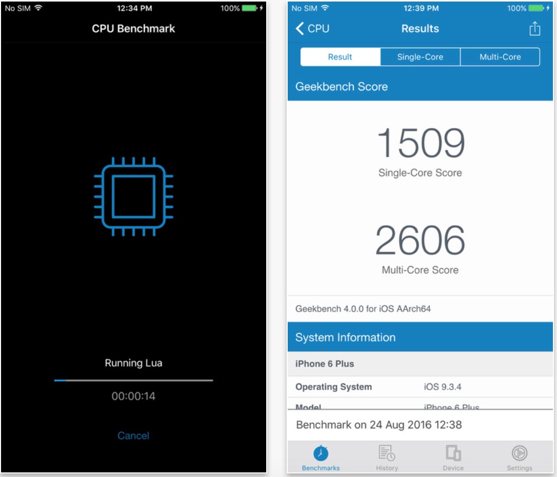Tap the Results title in navigation bar

[420, 29]
